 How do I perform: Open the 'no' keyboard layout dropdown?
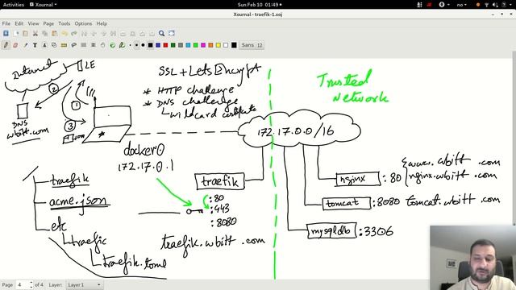point(462,5)
